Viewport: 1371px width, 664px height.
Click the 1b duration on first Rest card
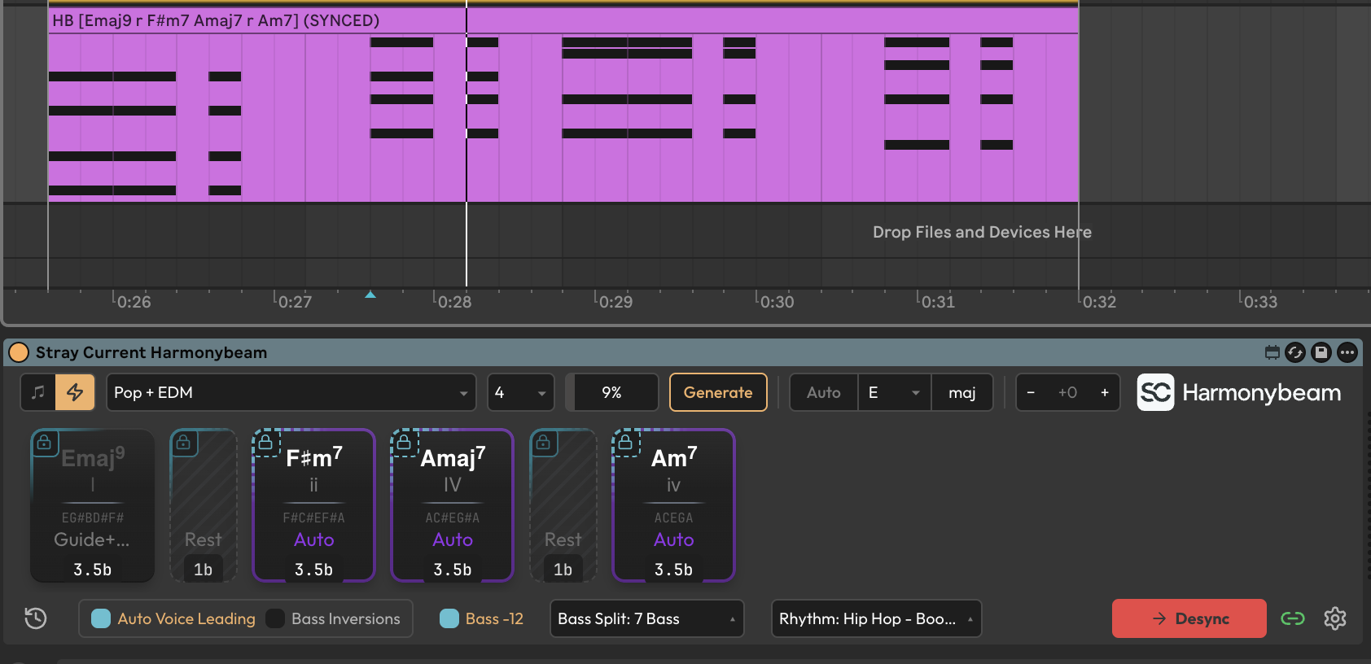coord(204,570)
